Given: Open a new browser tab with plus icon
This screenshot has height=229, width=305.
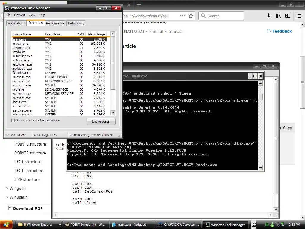Looking at the screenshot, I should pyautogui.click(x=139, y=5).
